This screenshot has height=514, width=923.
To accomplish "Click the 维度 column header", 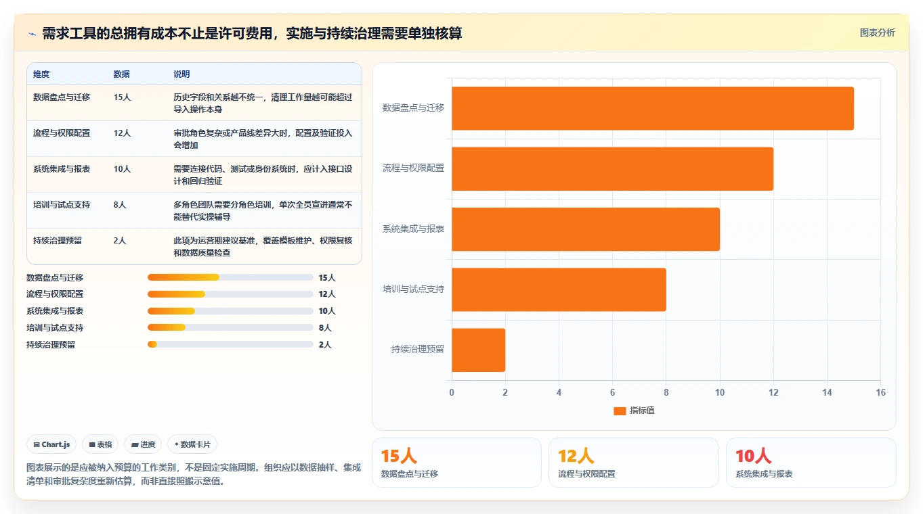I will coord(41,74).
